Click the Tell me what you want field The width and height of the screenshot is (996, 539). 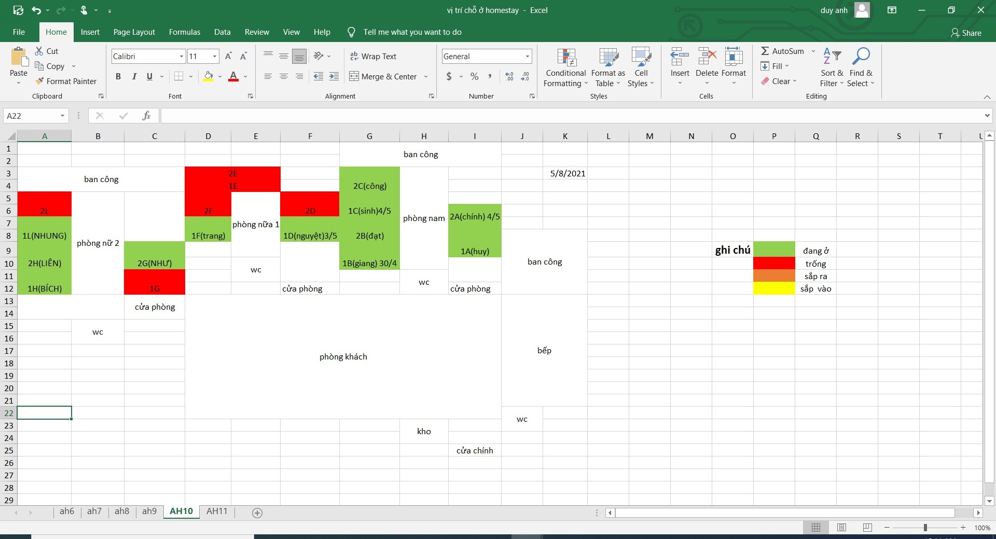[412, 32]
